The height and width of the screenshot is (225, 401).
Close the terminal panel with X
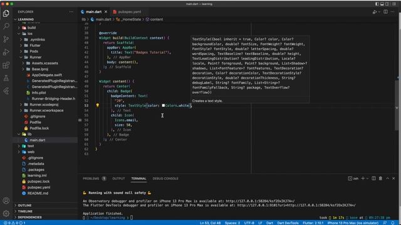click(393, 178)
